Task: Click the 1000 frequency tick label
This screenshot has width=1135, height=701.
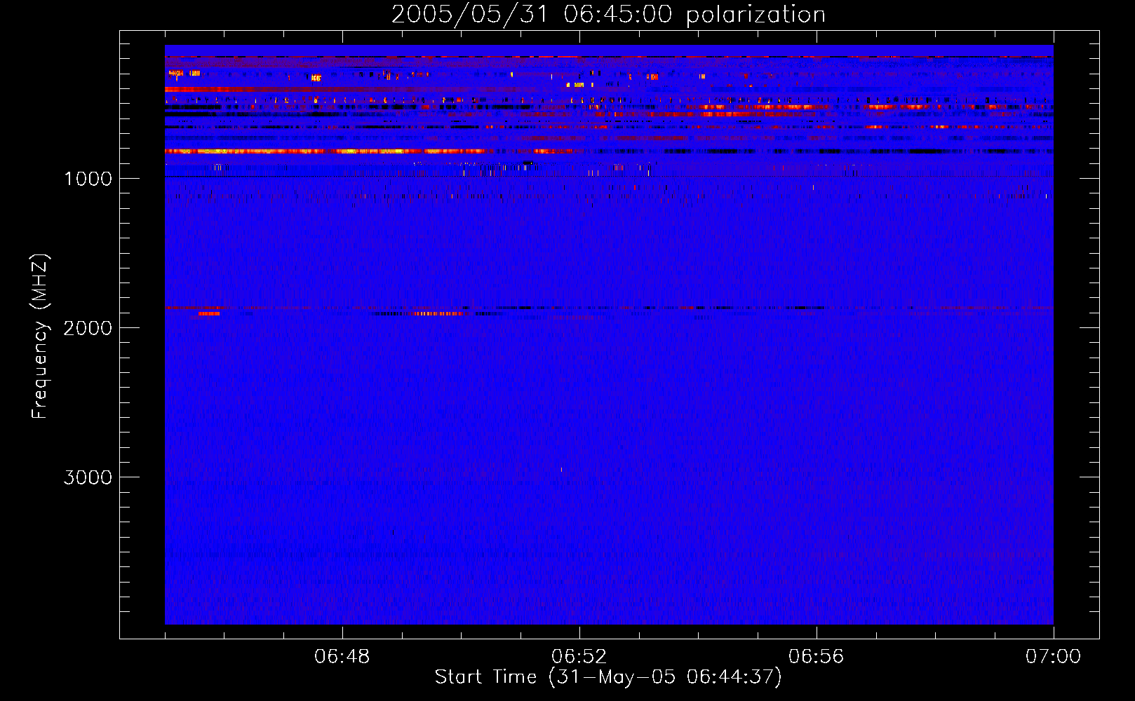Action: pyautogui.click(x=88, y=179)
